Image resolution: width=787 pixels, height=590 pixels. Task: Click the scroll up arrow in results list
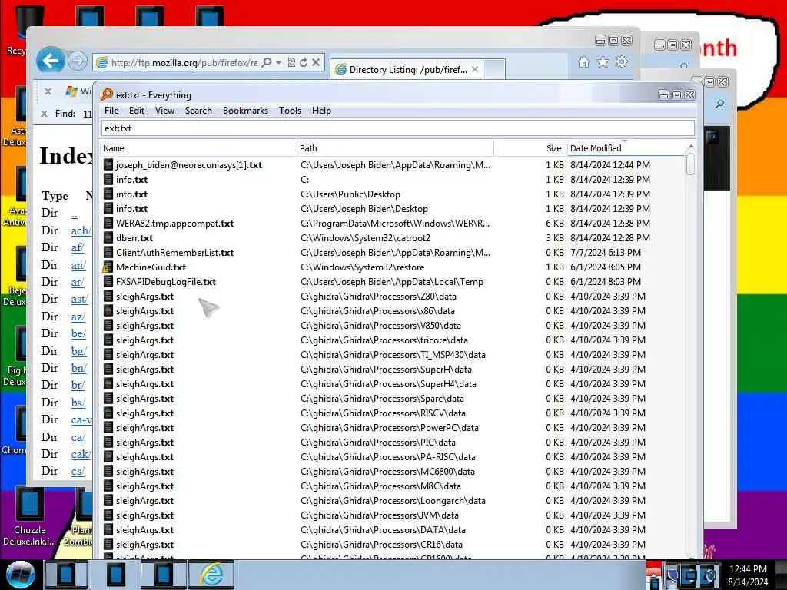pyautogui.click(x=691, y=147)
